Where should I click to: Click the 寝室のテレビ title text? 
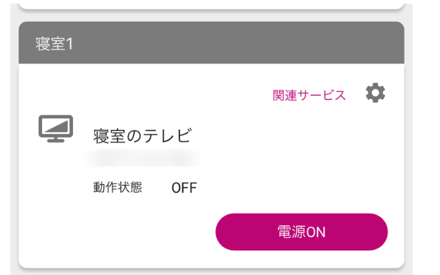(142, 136)
